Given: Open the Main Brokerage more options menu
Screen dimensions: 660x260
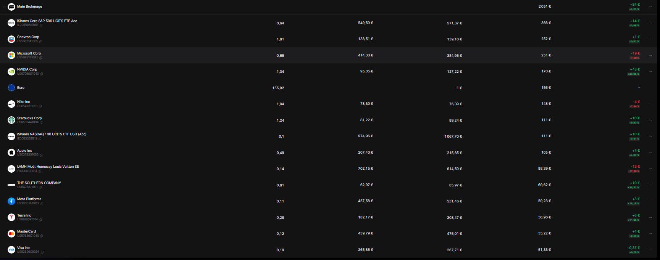Looking at the screenshot, I should point(650,7).
